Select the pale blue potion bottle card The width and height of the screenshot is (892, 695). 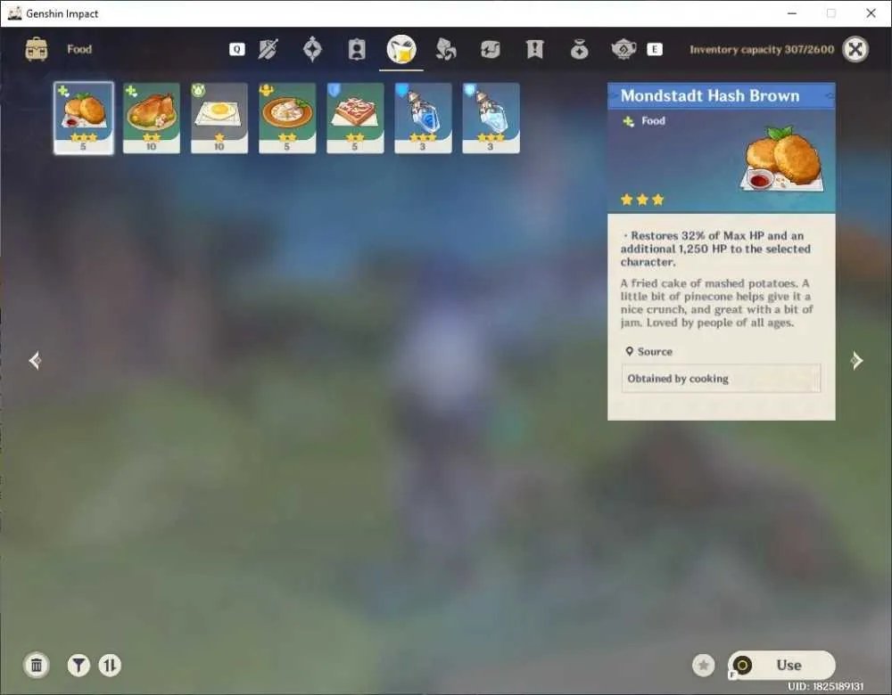[x=491, y=119]
